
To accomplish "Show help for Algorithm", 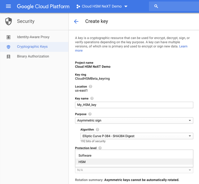I will (x=98, y=130).
